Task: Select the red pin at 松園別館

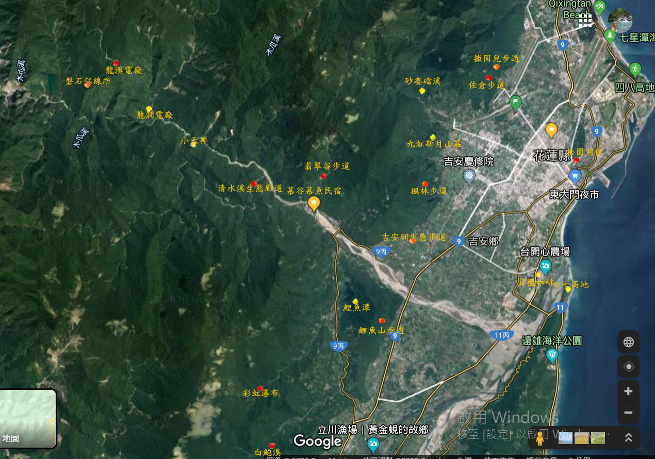Action: pos(577,160)
